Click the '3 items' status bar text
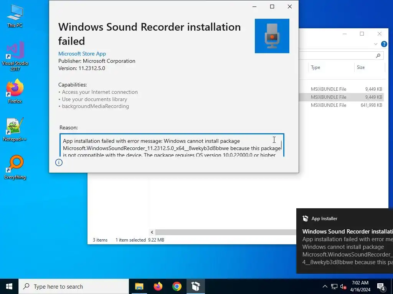This screenshot has height=294, width=393. coord(100,240)
